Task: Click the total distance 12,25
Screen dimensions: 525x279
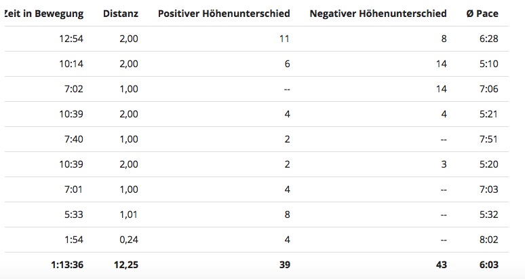Action: pos(125,265)
